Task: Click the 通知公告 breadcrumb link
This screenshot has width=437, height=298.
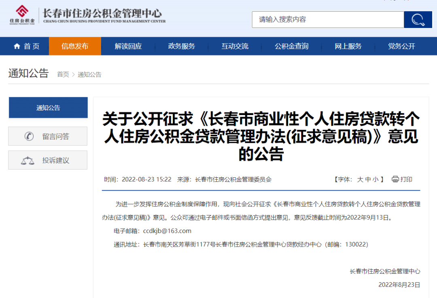Action: tap(89, 74)
